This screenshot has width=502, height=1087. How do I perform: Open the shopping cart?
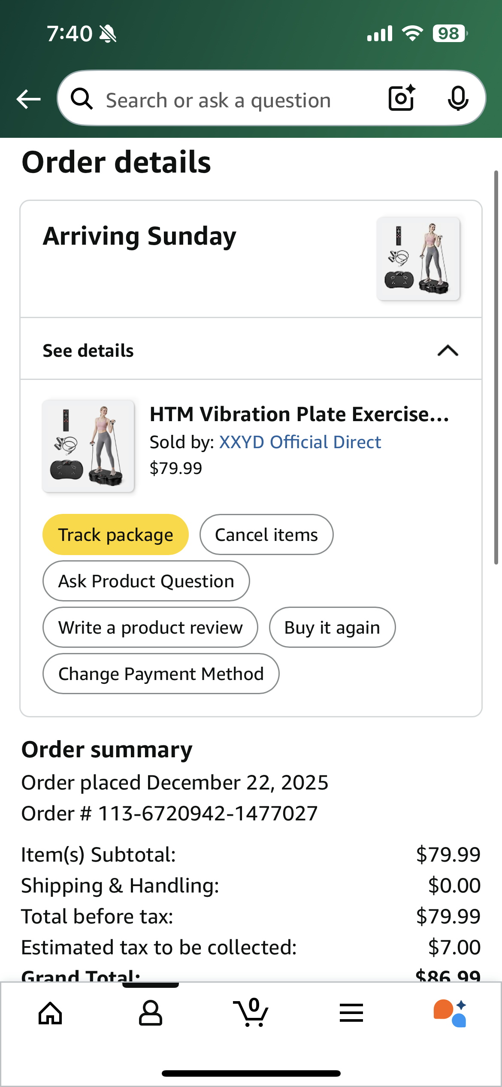(251, 1013)
